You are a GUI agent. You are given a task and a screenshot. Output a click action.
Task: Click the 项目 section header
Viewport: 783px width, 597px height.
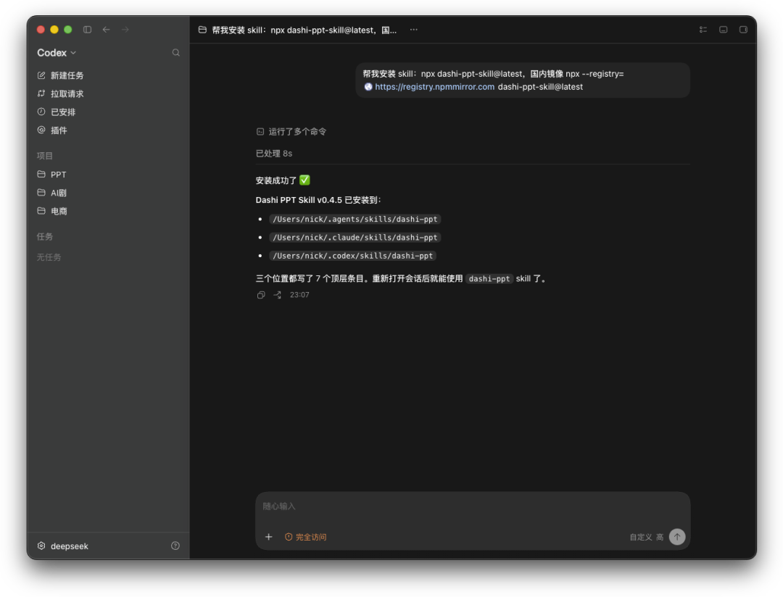coord(44,156)
